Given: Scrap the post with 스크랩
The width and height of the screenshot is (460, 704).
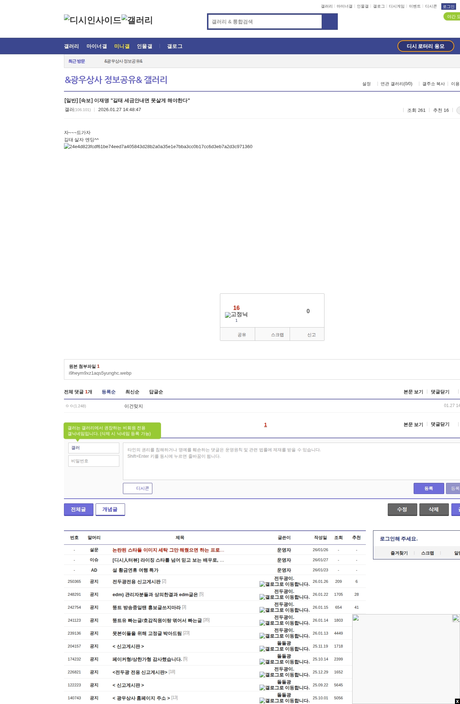Looking at the screenshot, I should click(272, 335).
